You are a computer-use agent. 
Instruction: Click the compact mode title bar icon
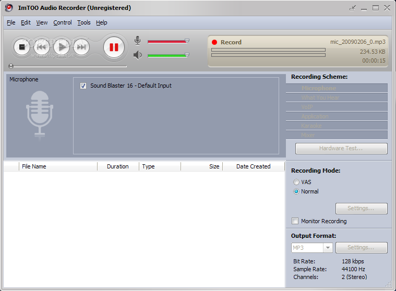point(353,8)
